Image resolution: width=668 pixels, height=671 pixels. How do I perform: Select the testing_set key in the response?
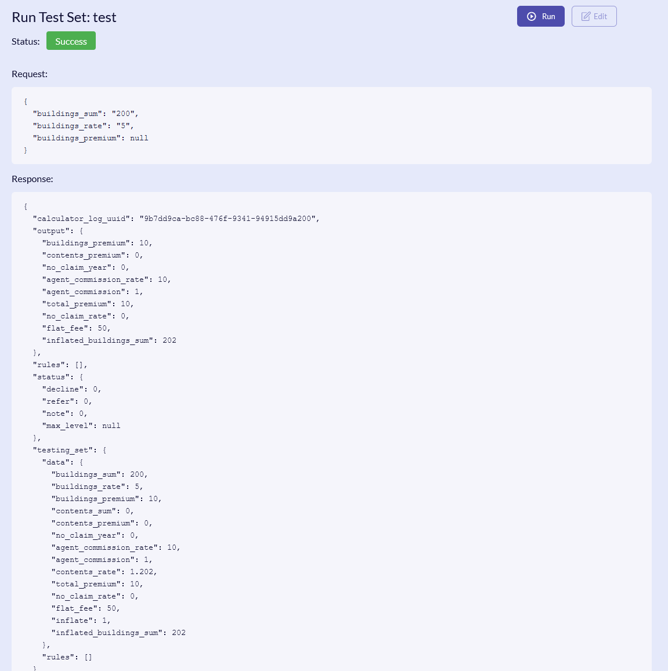coord(64,449)
